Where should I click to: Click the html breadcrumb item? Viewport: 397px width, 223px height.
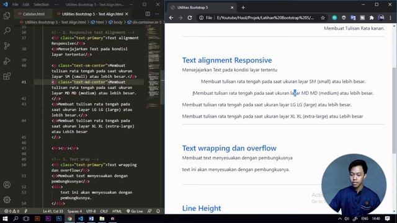pos(97,22)
